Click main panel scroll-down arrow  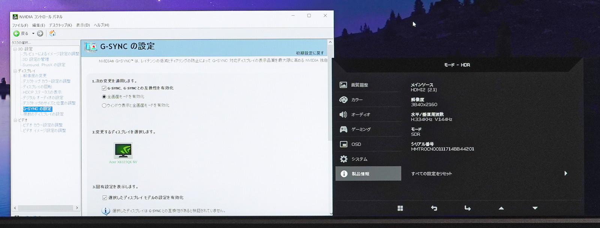point(330,213)
